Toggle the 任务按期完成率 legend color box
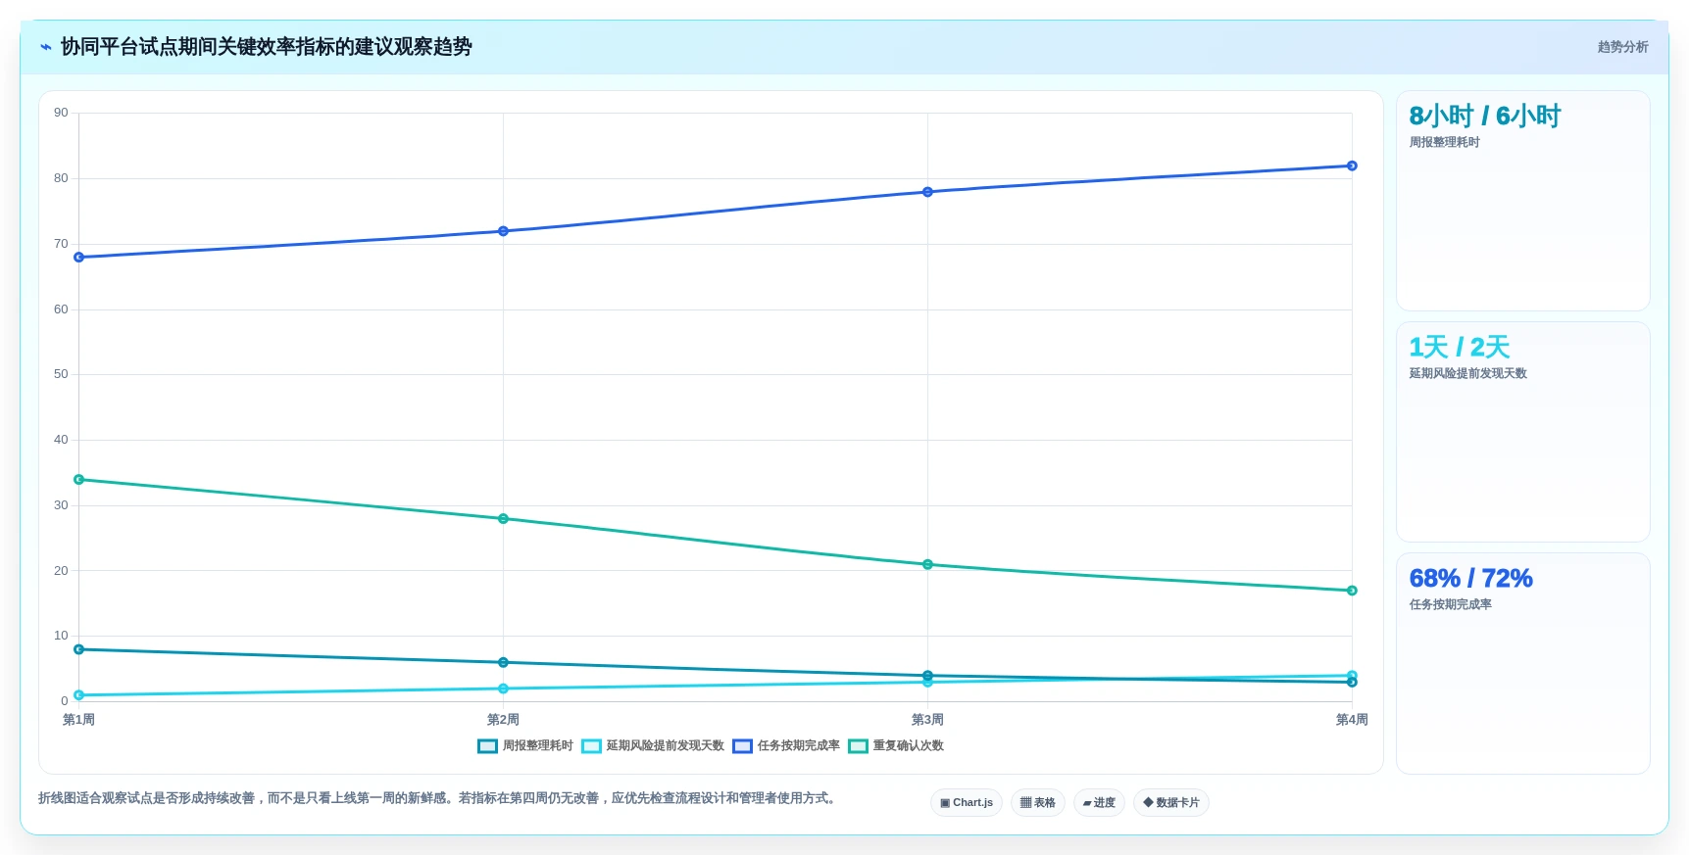 point(742,746)
